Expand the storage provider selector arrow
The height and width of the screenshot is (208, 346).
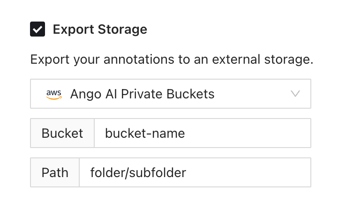point(295,94)
